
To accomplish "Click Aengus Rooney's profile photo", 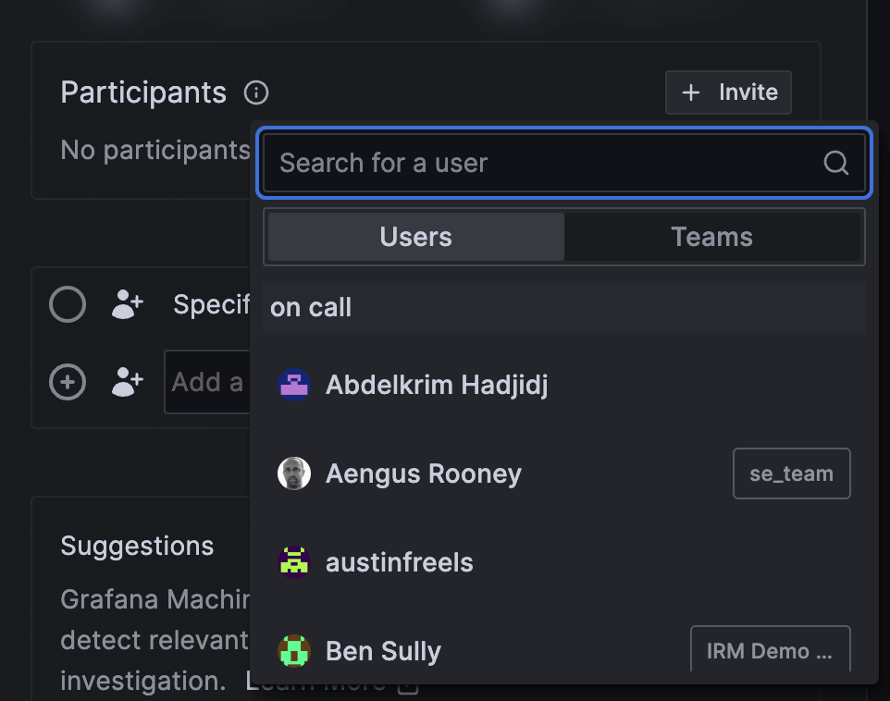I will click(x=294, y=473).
